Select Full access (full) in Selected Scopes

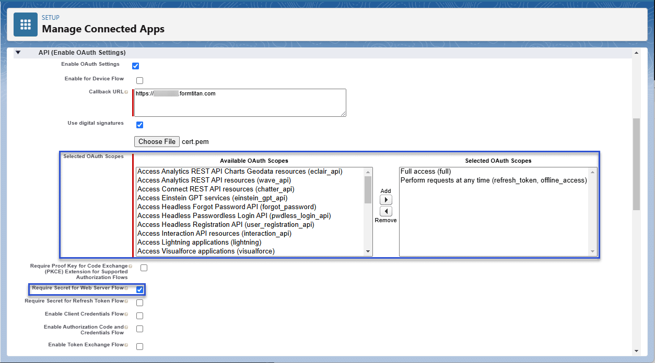click(425, 172)
